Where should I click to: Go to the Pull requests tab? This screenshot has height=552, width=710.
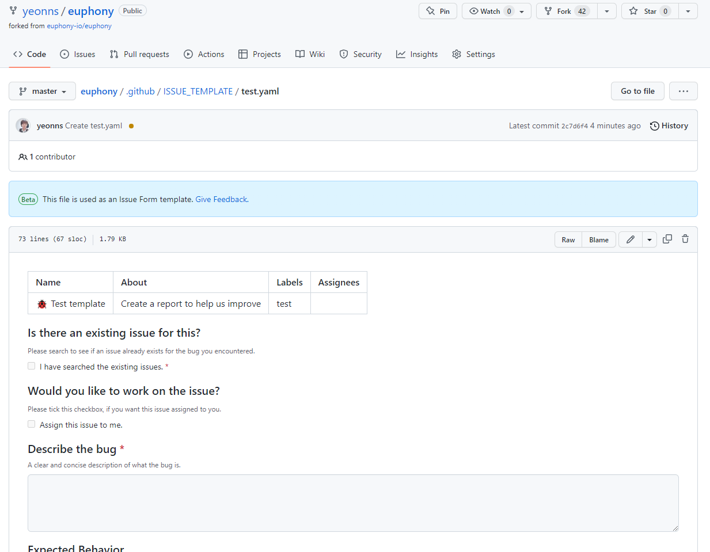coord(139,54)
